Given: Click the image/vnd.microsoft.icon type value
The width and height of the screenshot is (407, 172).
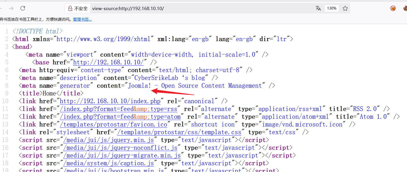Looking at the screenshot, I should 302,124.
